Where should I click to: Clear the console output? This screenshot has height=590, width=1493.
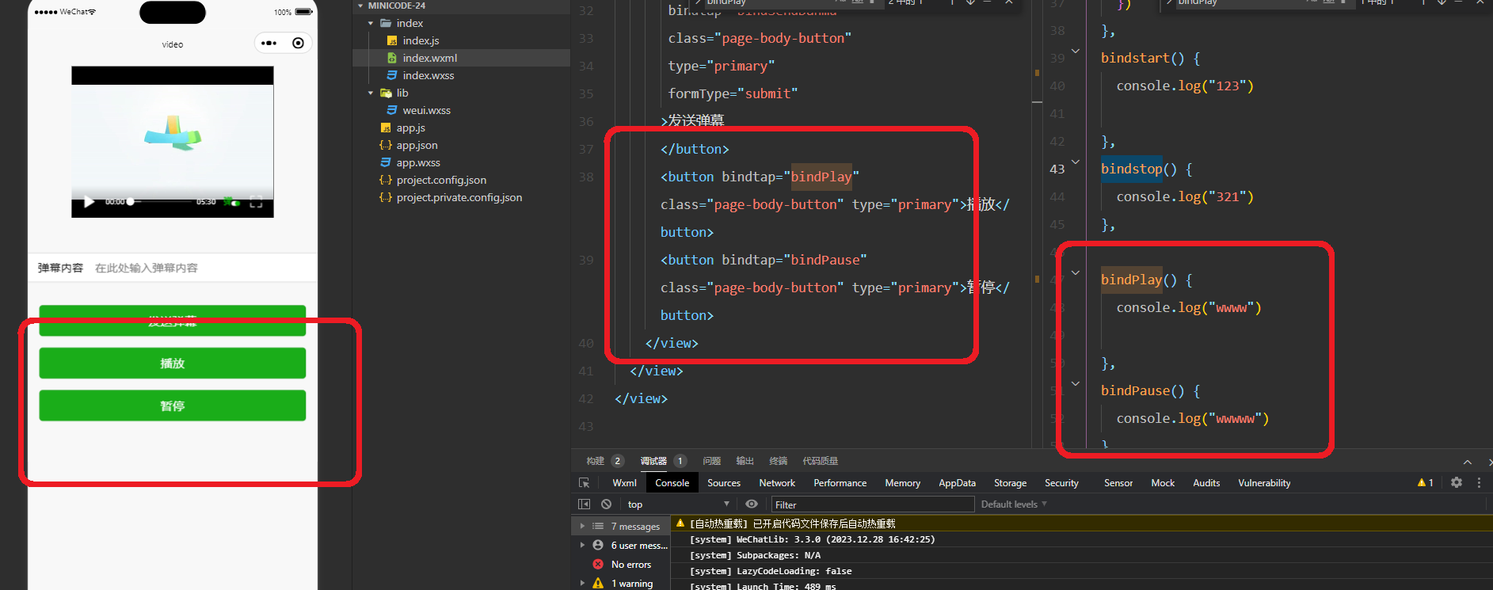[606, 504]
